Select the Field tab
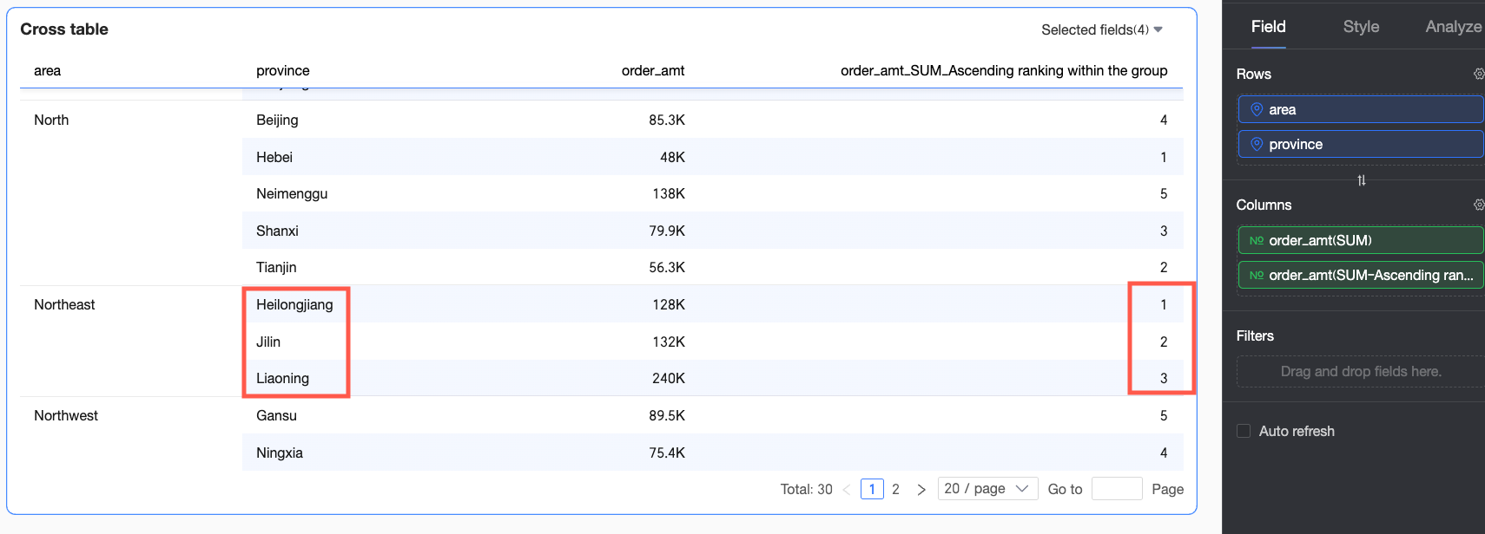1485x534 pixels. point(1268,27)
